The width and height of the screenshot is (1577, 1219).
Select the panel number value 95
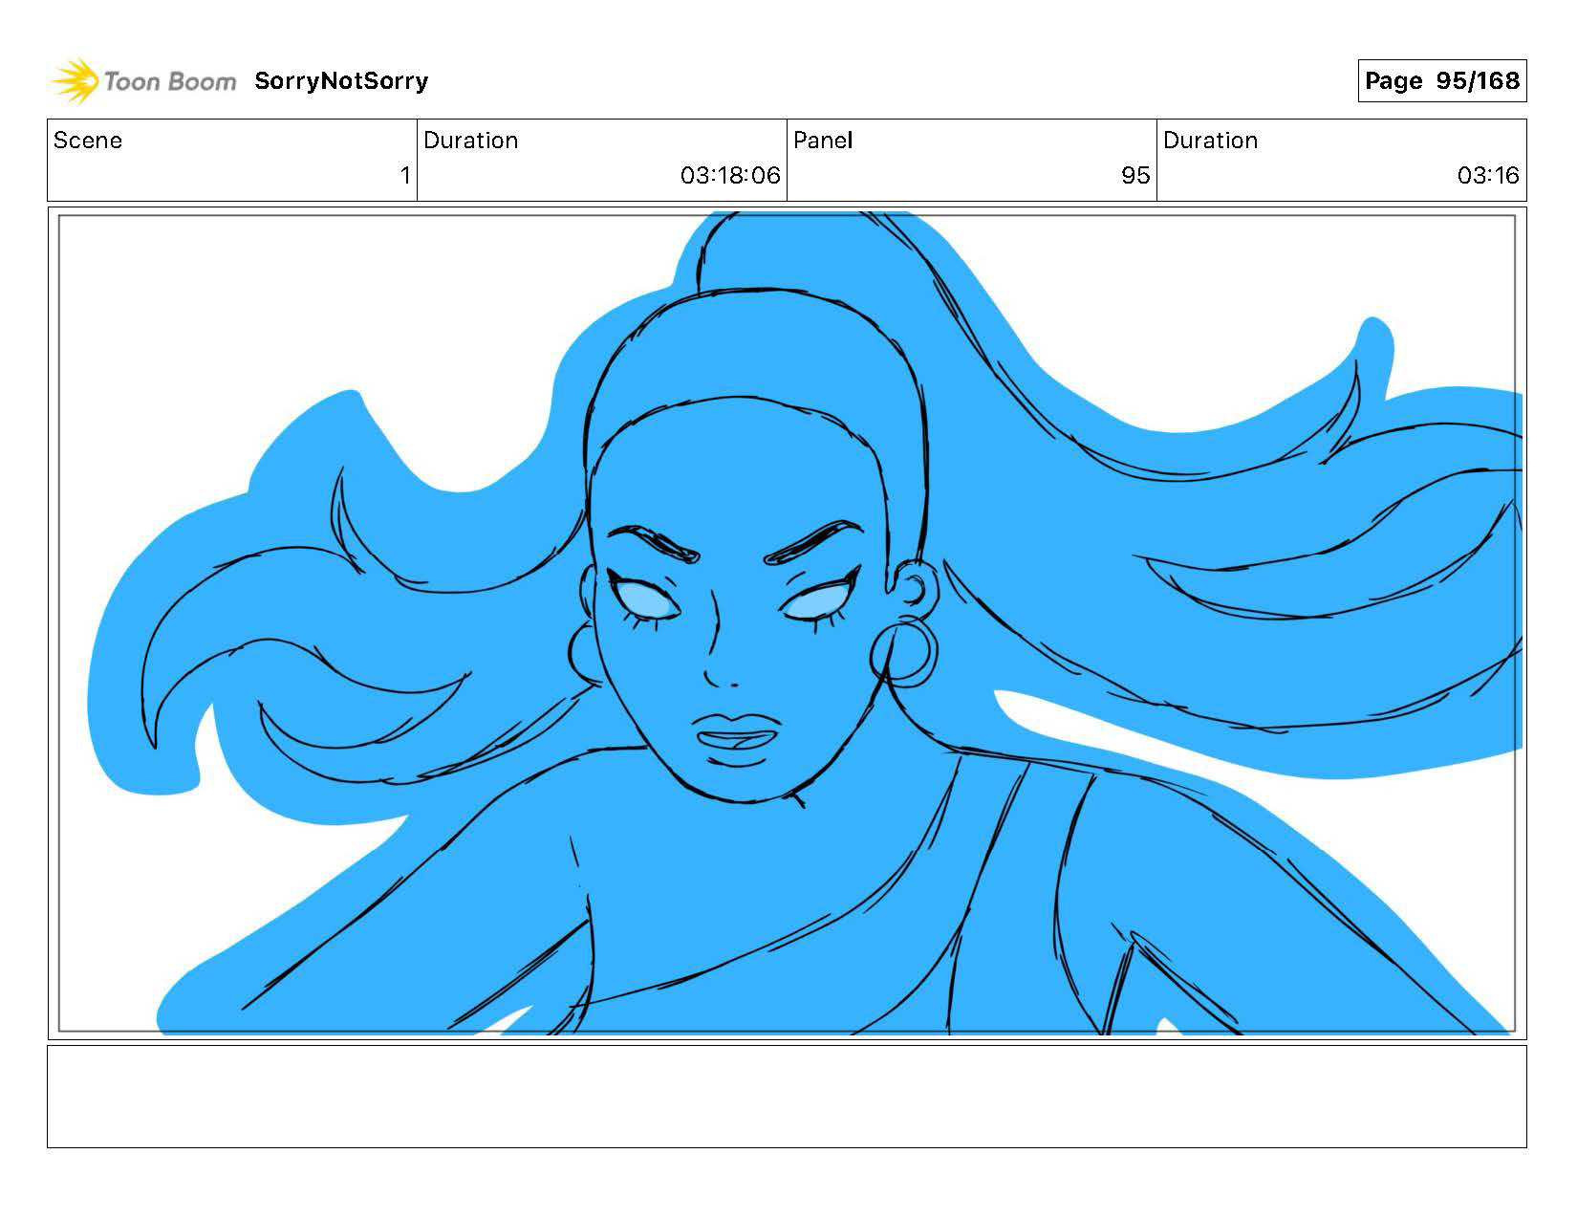tap(1135, 175)
